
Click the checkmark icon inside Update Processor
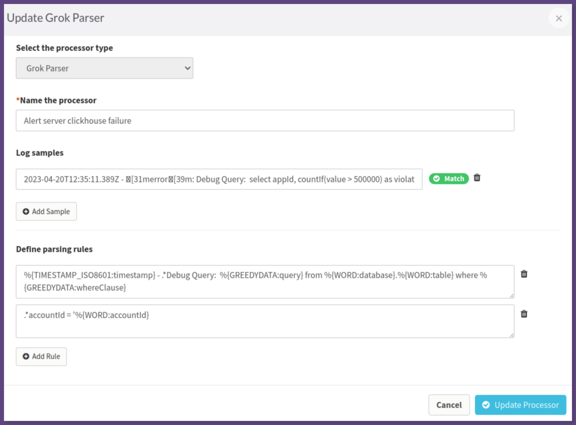click(x=486, y=405)
